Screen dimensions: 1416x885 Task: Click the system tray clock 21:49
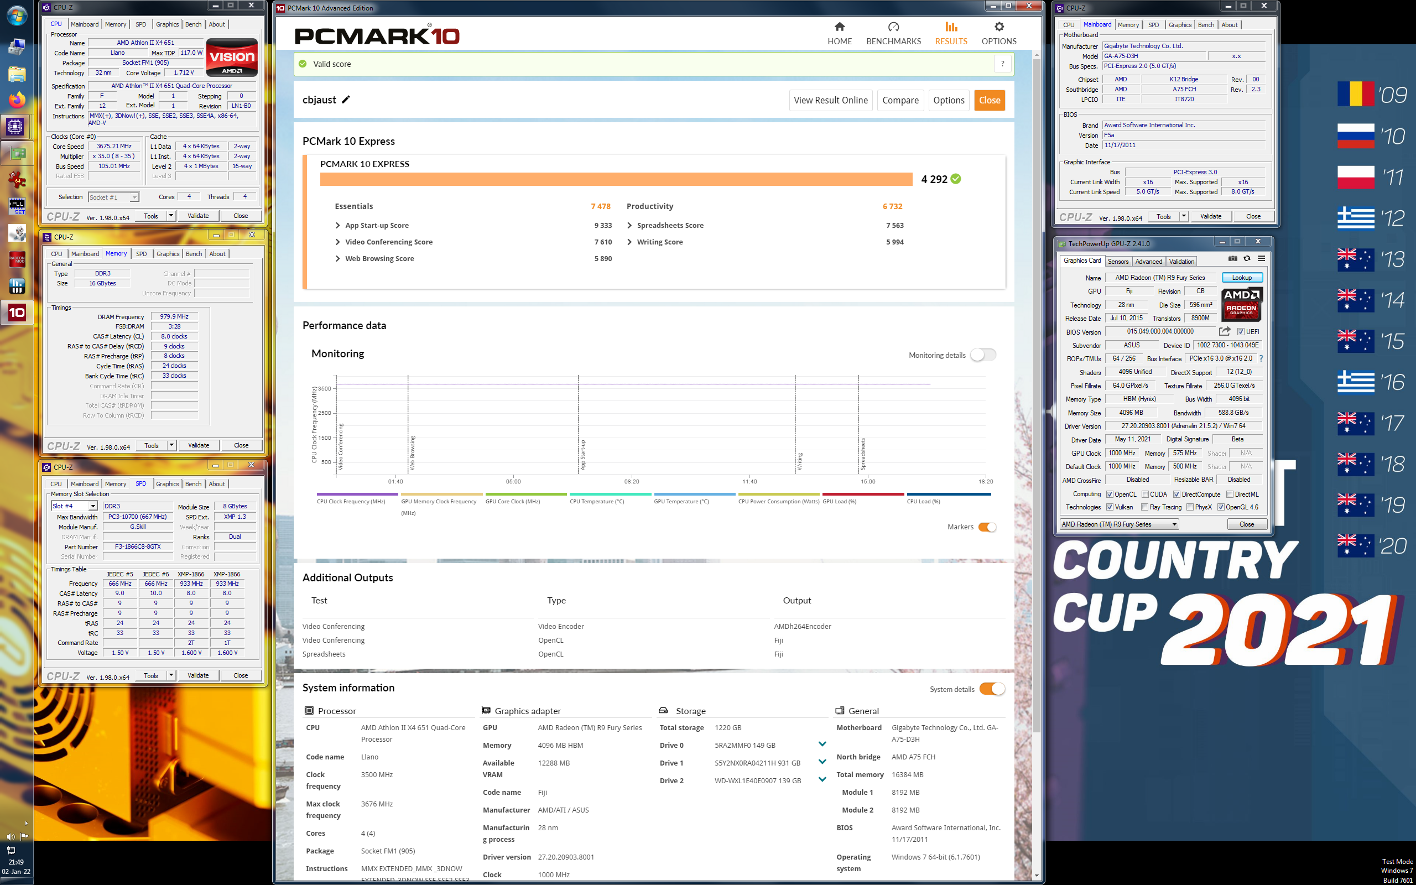pos(17,862)
